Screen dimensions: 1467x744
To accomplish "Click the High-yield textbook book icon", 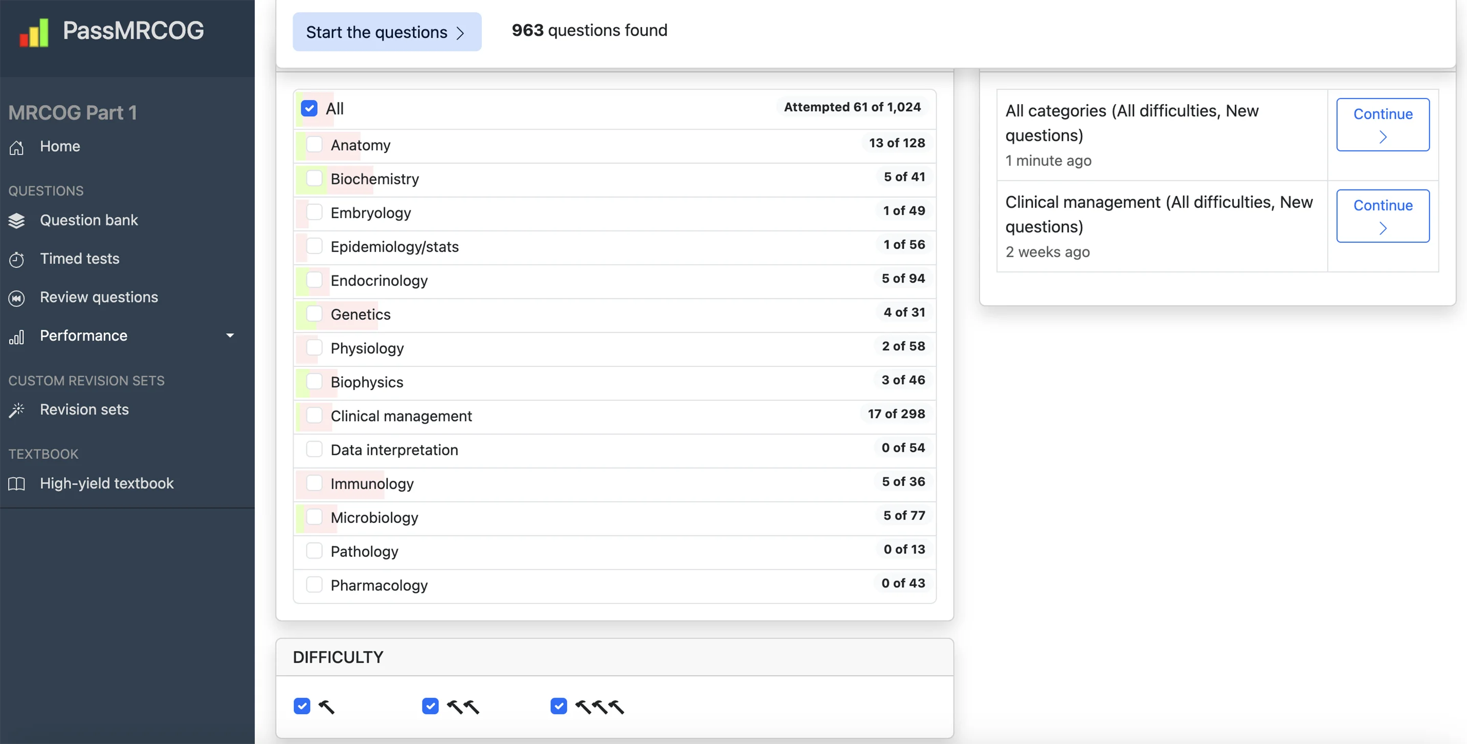I will (16, 484).
